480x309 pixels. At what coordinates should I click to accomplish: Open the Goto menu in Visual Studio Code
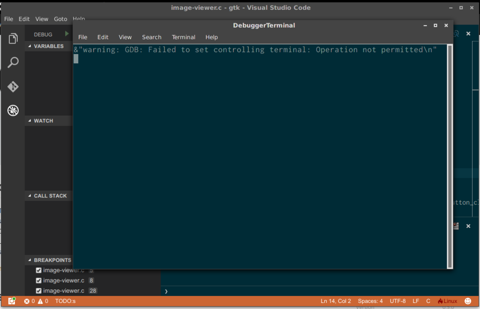(x=60, y=19)
